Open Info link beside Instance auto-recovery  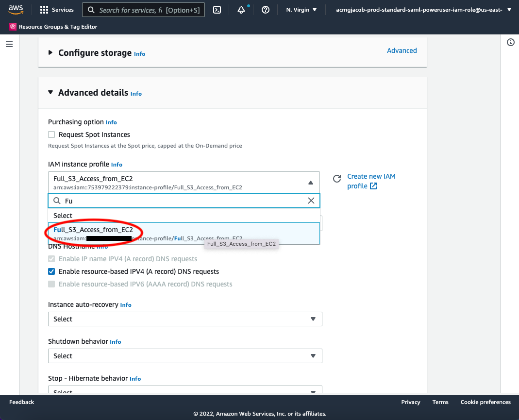[126, 305]
